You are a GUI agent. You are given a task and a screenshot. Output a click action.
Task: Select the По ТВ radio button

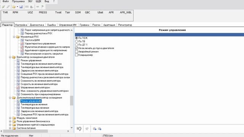[76, 41]
